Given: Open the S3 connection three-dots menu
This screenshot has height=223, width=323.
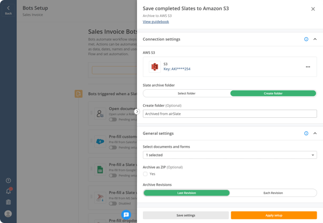Looking at the screenshot, I should coord(308,67).
